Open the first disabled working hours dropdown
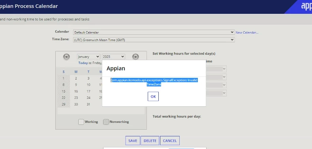Image resolution: width=312 pixels, height=149 pixels. [216, 69]
